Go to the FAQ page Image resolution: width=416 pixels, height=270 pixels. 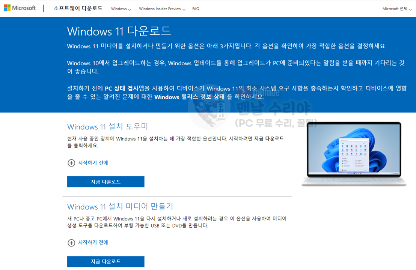pyautogui.click(x=196, y=9)
